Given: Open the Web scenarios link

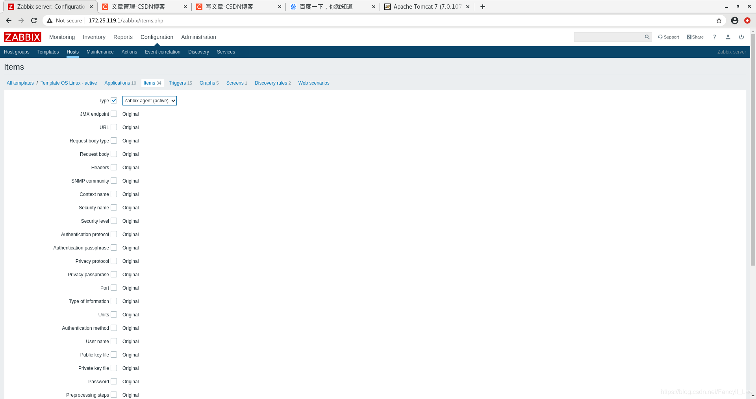Looking at the screenshot, I should click(314, 83).
